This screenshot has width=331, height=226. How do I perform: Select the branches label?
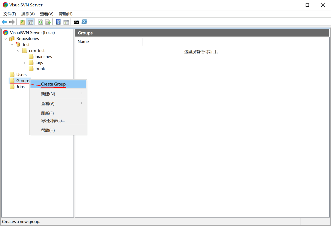tap(44, 57)
